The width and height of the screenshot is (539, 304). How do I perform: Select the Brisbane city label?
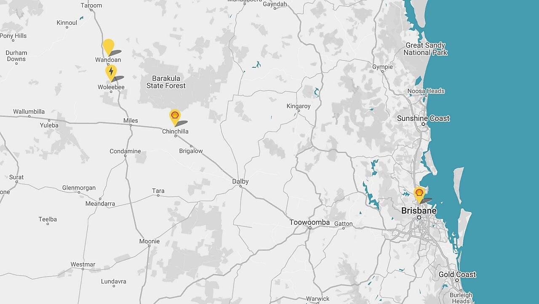click(x=419, y=210)
